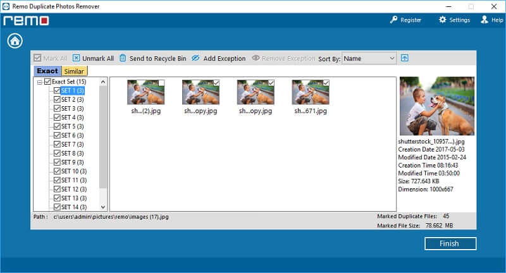Go to the Home screen icon
This screenshot has height=273, width=506.
[x=15, y=41]
